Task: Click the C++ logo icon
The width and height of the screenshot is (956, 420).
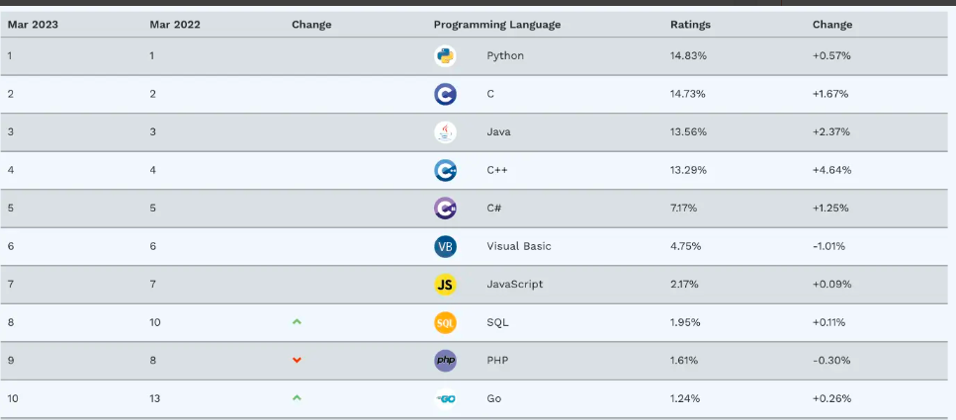Action: click(445, 171)
